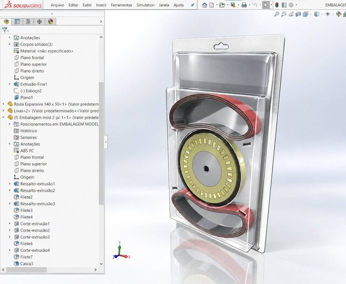
Task: Expand the Extrusão-Fina1 feature
Action: coord(10,84)
